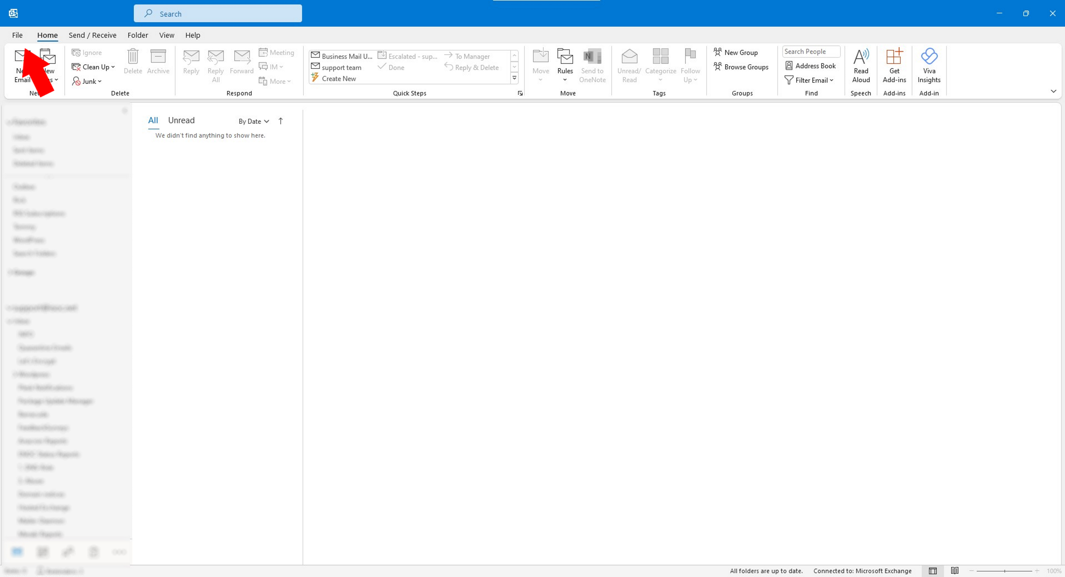Click Browse Groups in ribbon
This screenshot has height=577, width=1065.
tap(741, 67)
